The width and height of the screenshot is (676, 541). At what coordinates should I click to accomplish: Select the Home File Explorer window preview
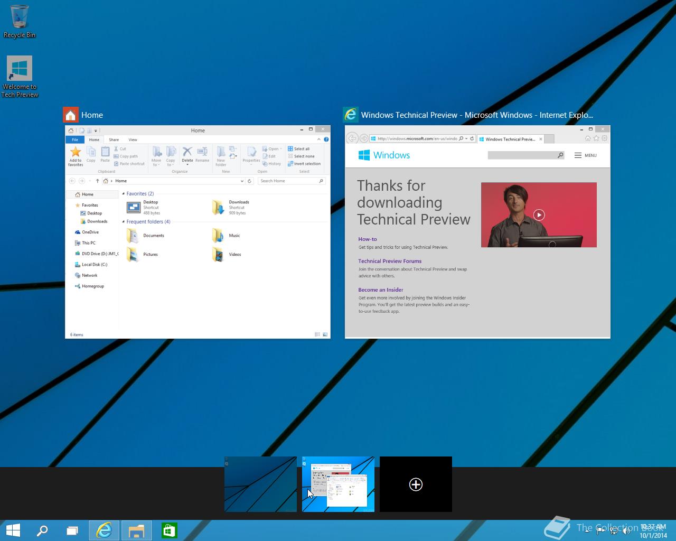click(x=198, y=232)
